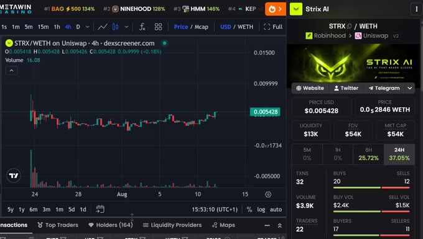Viewport: 423px width, 239px height.
Task: Switch chart to Mcap view
Action: 202,27
